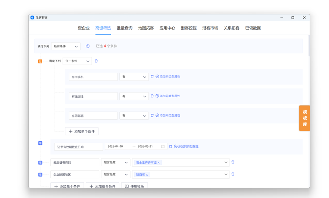Viewport: 329px width, 198px height.
Task: Switch to the 地图拓客 tab
Action: click(146, 28)
